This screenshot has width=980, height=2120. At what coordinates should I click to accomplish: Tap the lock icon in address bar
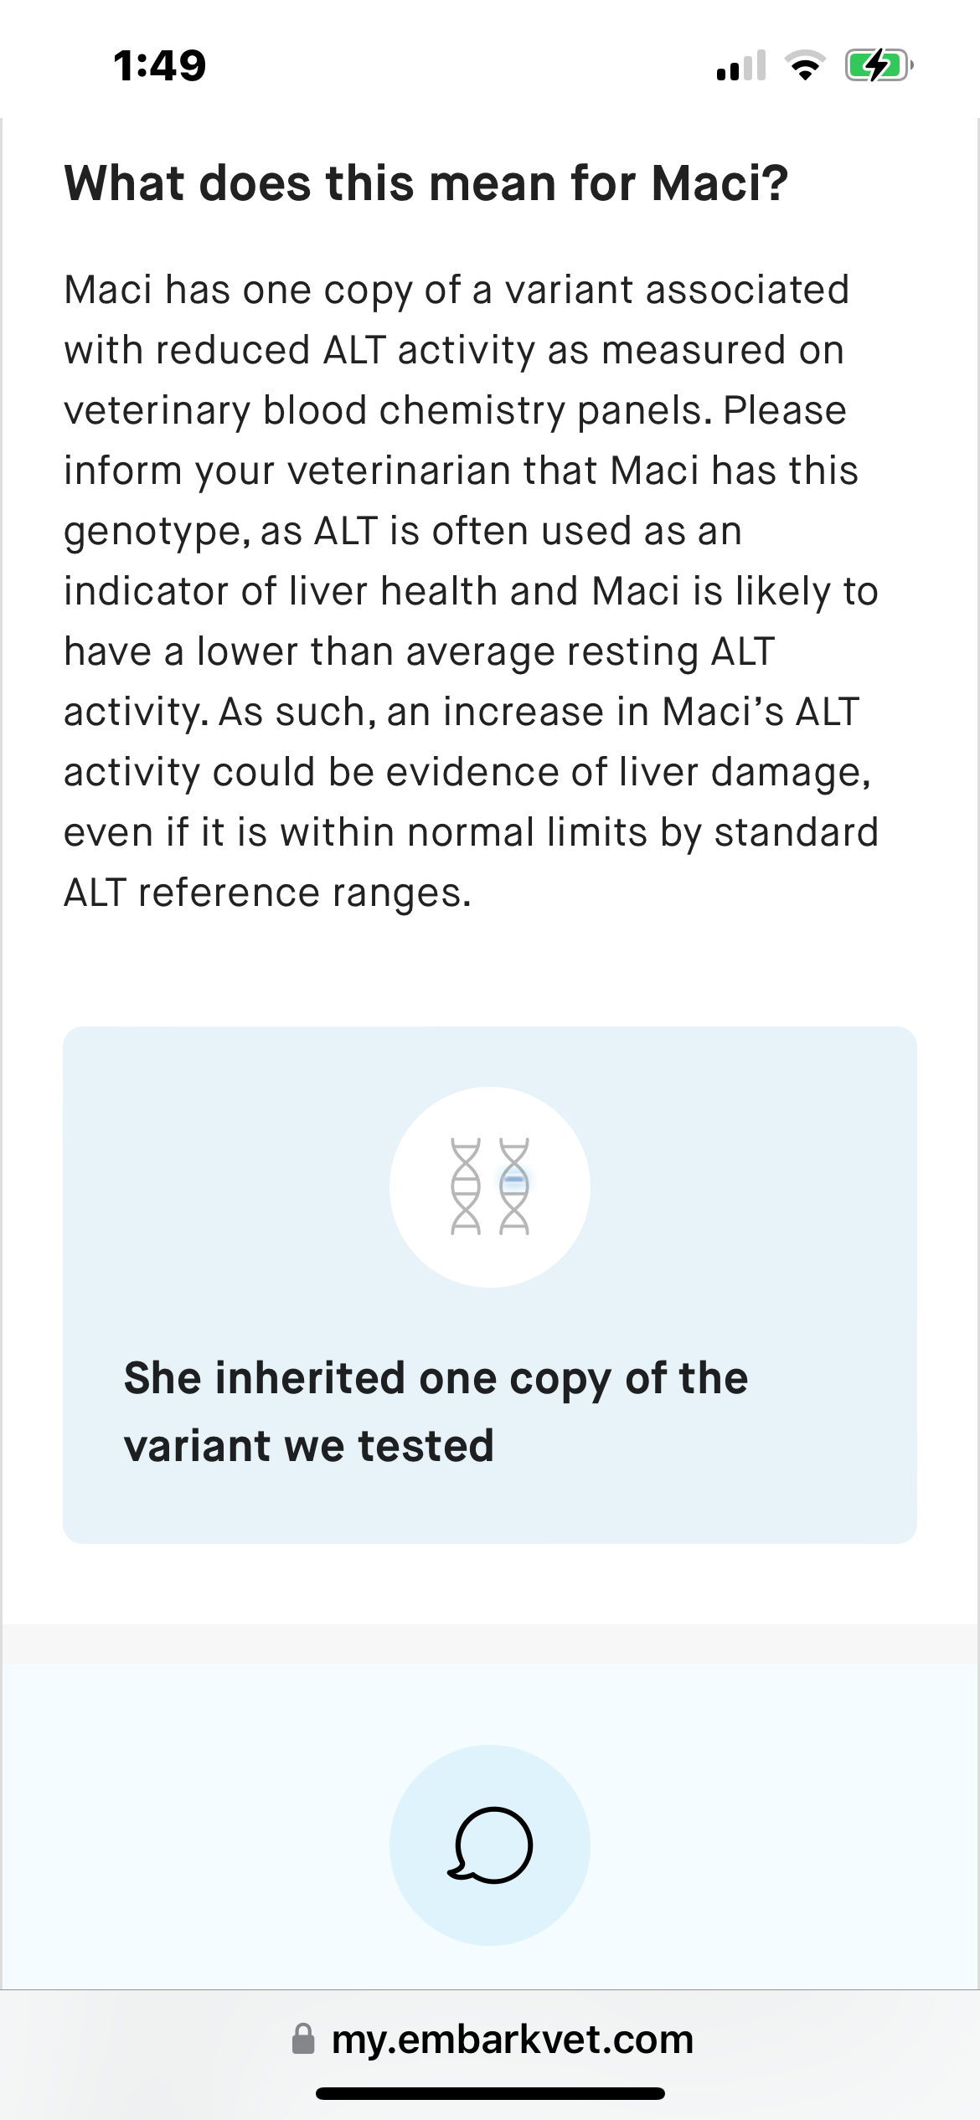[x=303, y=2039]
